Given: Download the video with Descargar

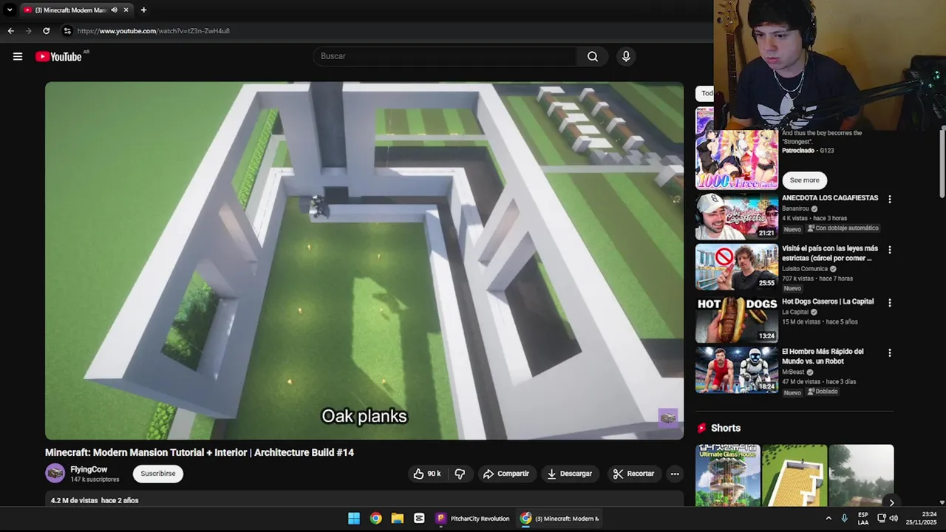Looking at the screenshot, I should (x=570, y=474).
